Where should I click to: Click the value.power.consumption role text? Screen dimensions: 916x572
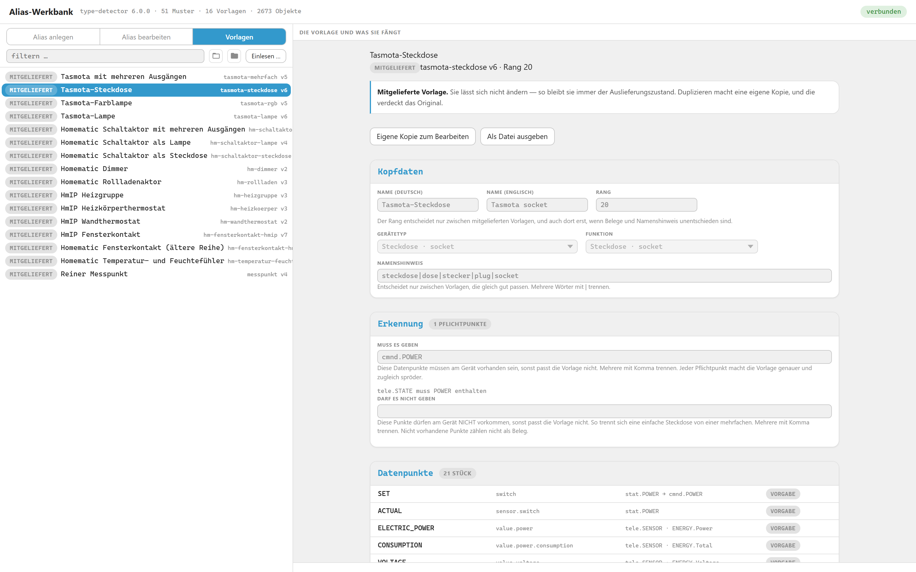click(534, 545)
